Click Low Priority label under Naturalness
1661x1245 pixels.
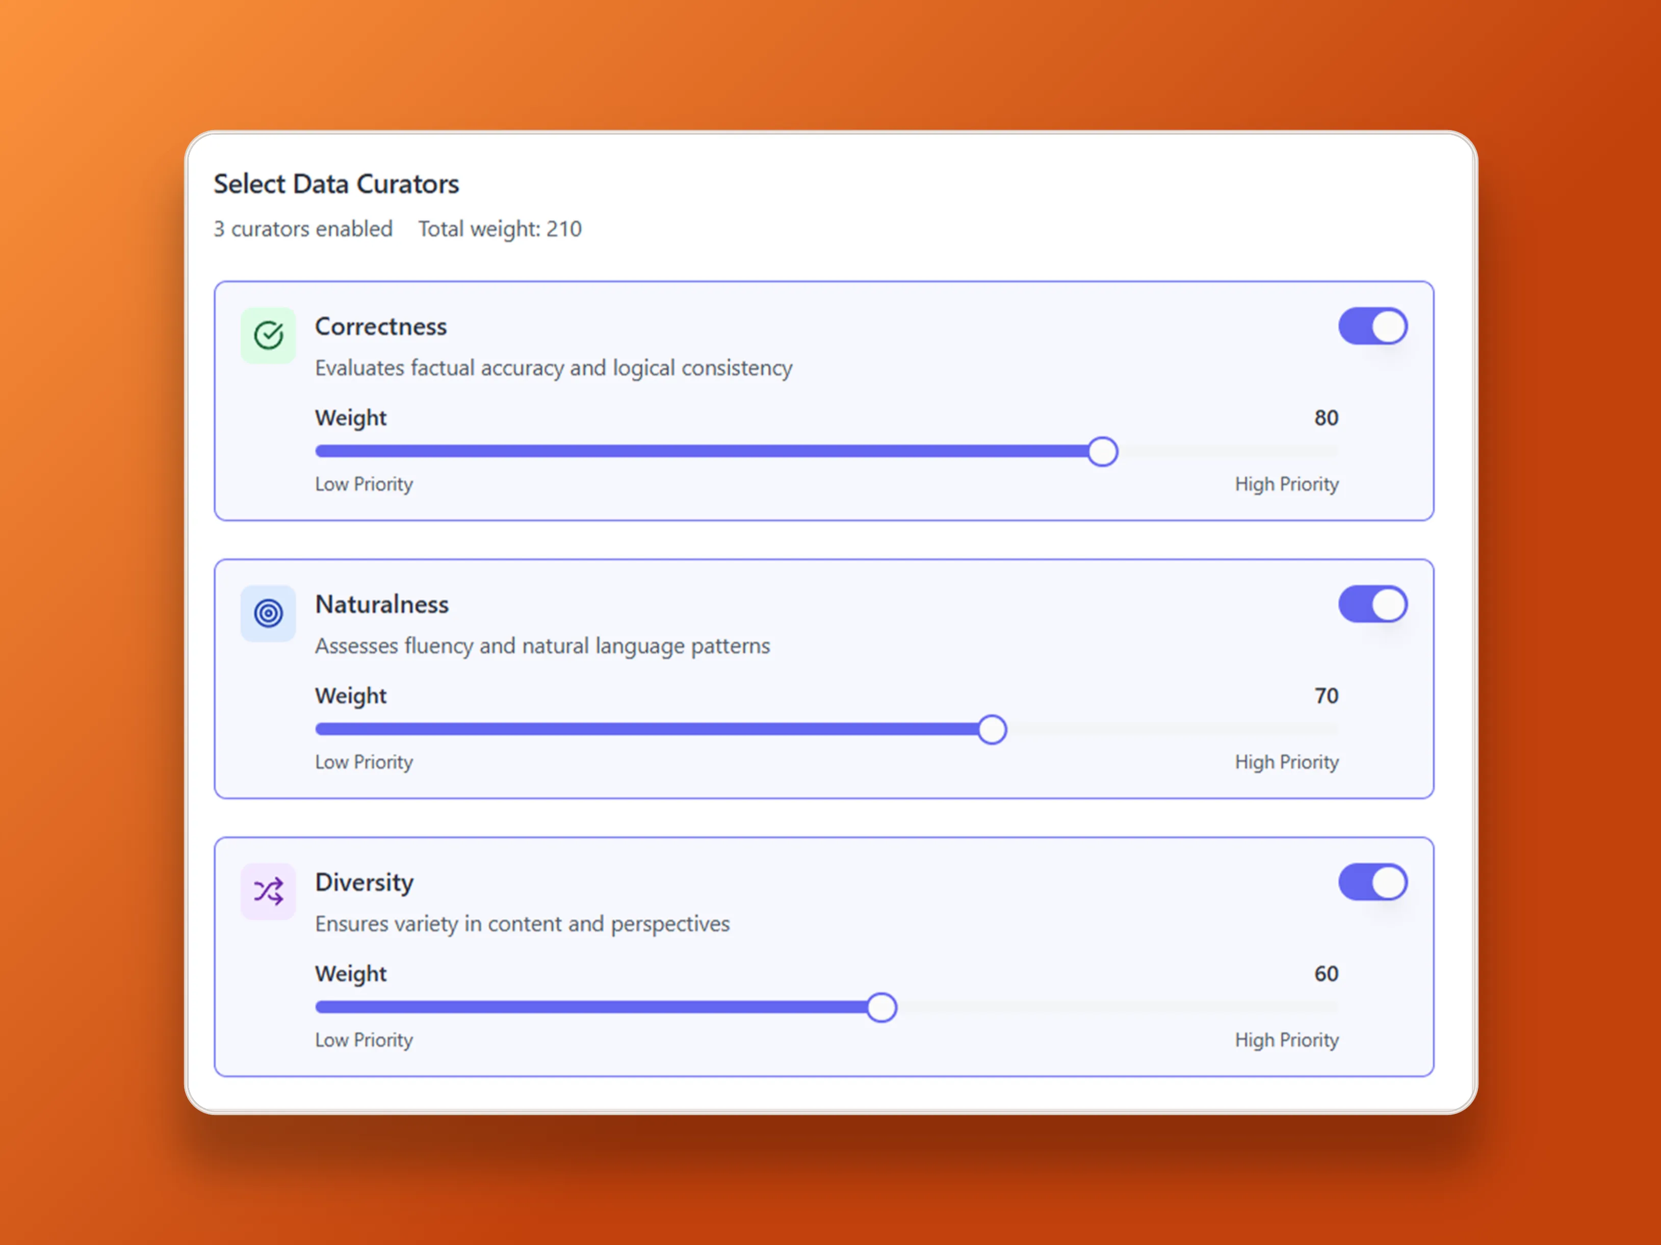[x=364, y=762]
